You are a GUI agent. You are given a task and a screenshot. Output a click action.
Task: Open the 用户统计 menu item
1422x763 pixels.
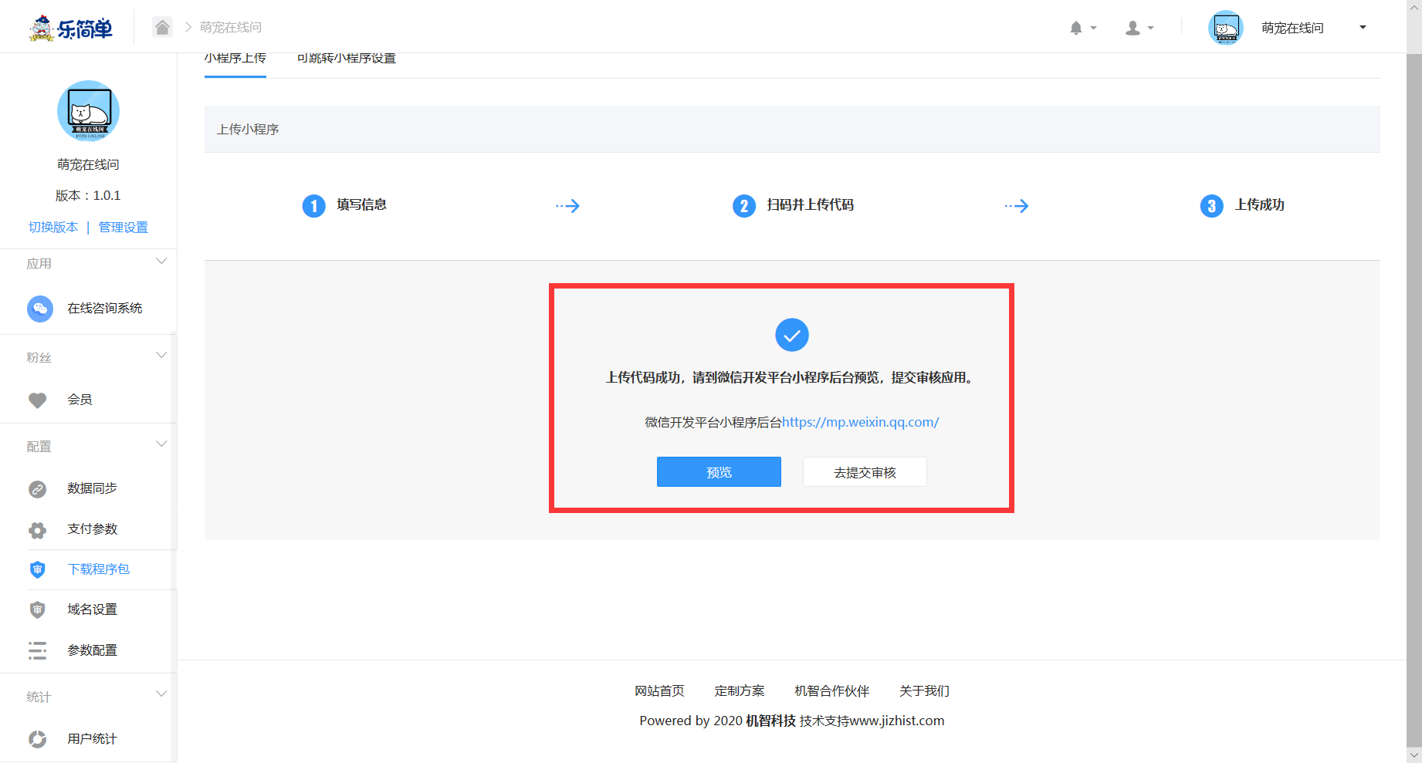coord(92,738)
